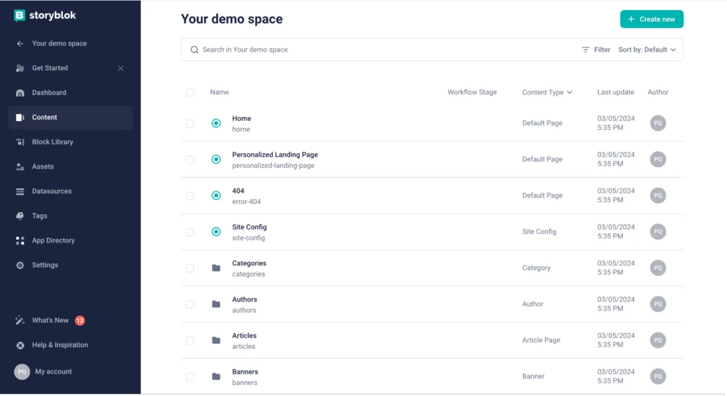Click the Datasources icon in sidebar
Screen dimensions: 727x396
point(20,191)
